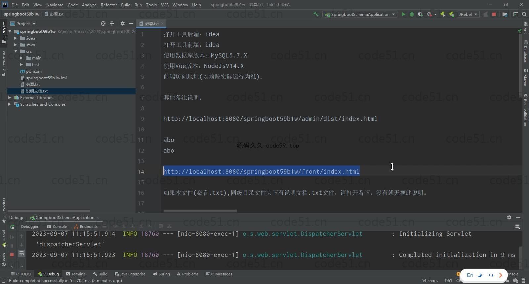
Task: Toggle soft-wrap in the debug console
Action: (x=21, y=254)
